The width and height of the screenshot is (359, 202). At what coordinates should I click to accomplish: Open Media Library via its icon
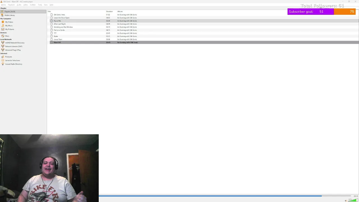(x=2, y=15)
